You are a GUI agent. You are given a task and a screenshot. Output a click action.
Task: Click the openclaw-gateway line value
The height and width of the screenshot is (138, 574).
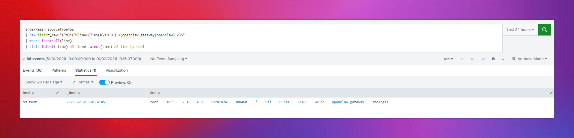click(269, 102)
